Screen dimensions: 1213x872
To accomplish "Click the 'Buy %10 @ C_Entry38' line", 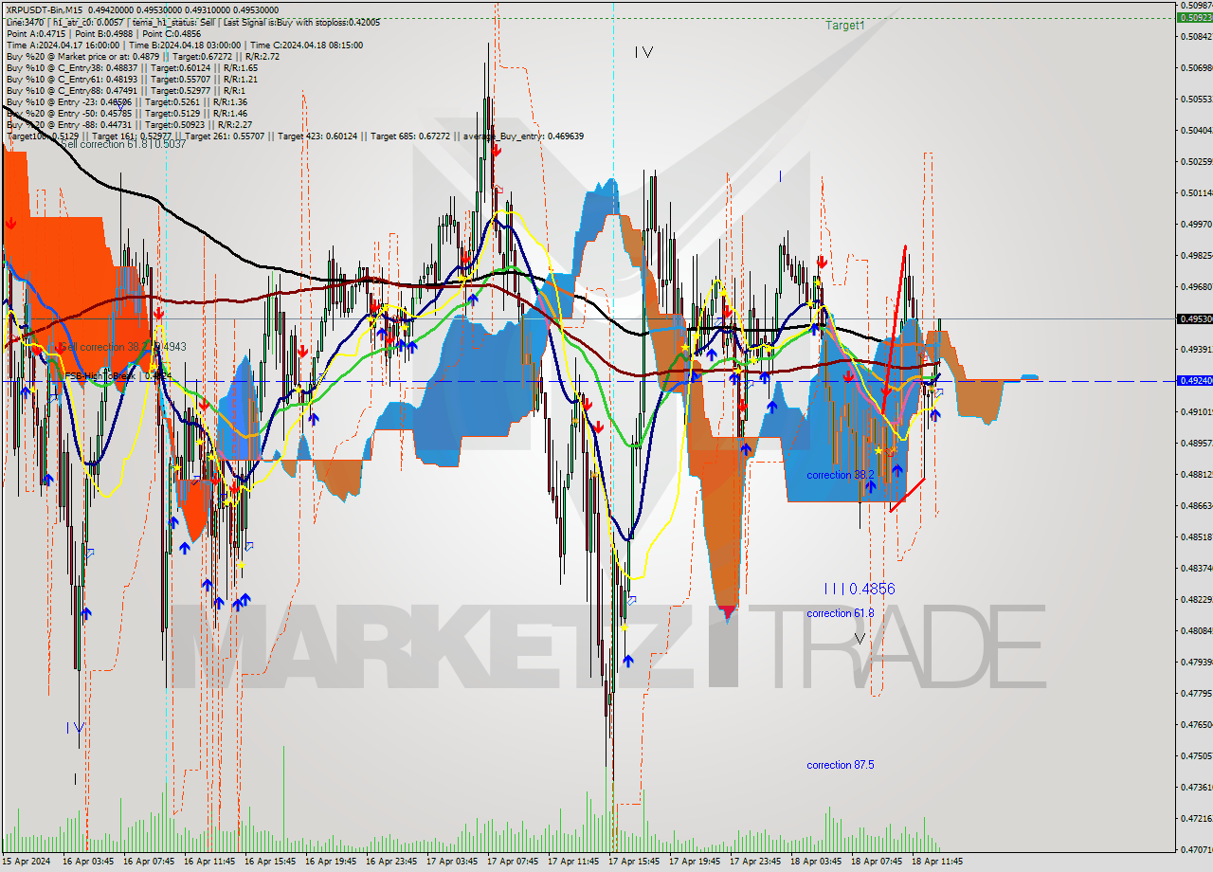I will pyautogui.click(x=132, y=67).
